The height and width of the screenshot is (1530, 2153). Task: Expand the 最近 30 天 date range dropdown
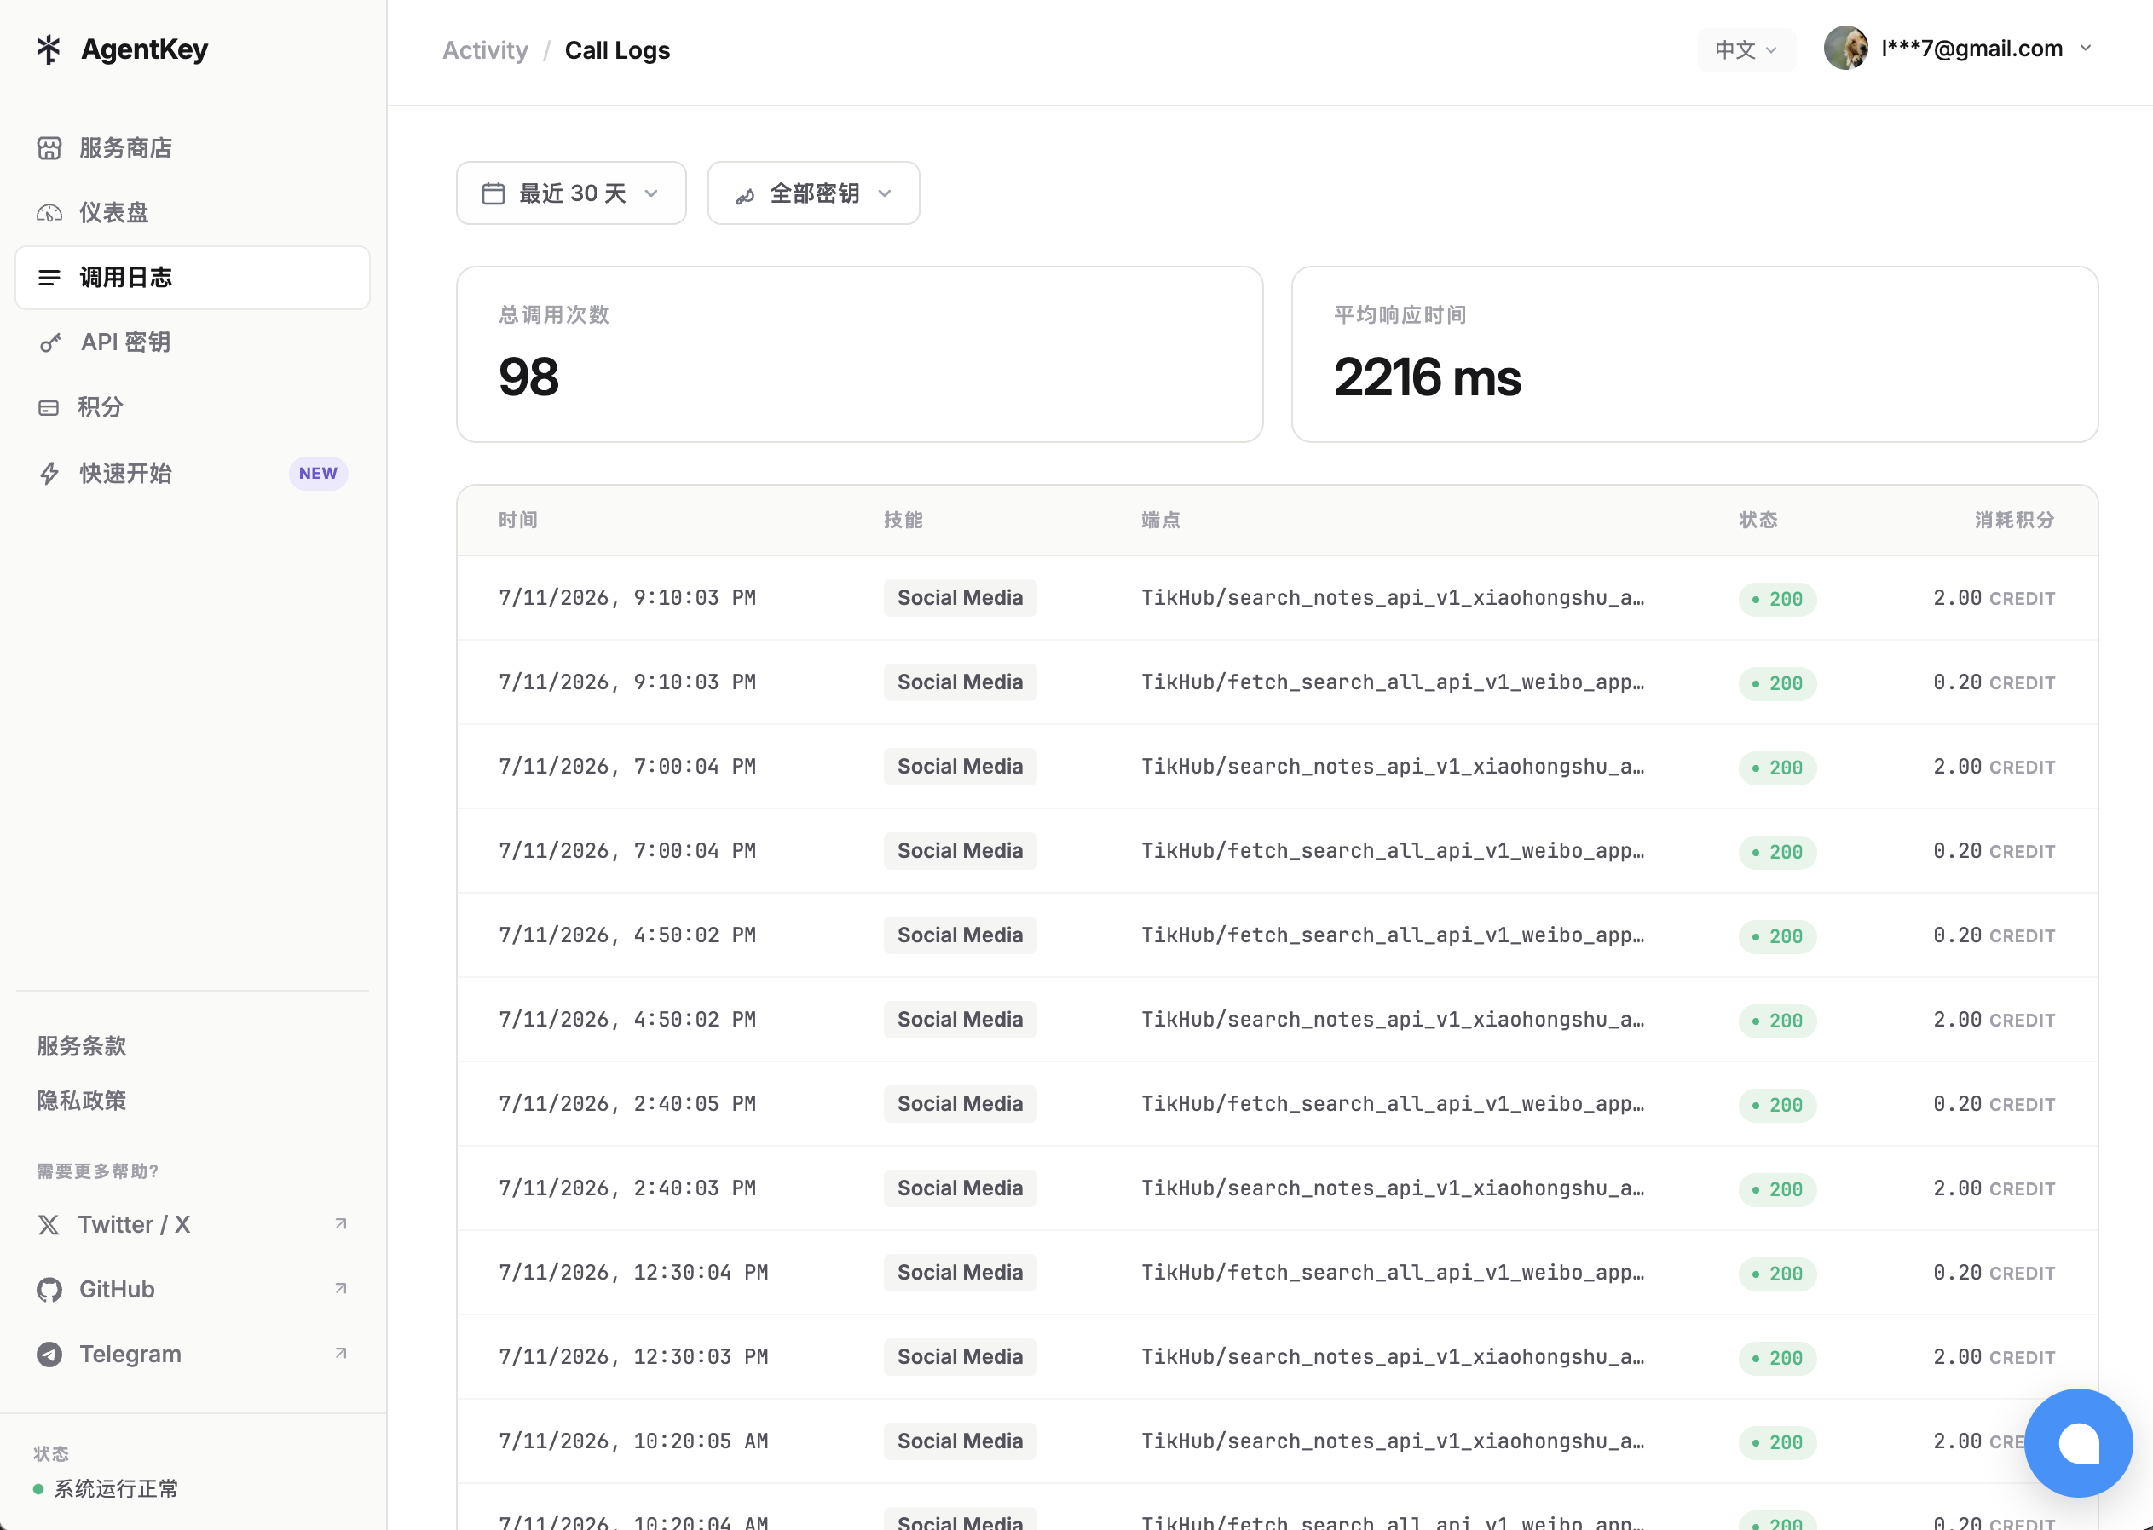pos(571,193)
